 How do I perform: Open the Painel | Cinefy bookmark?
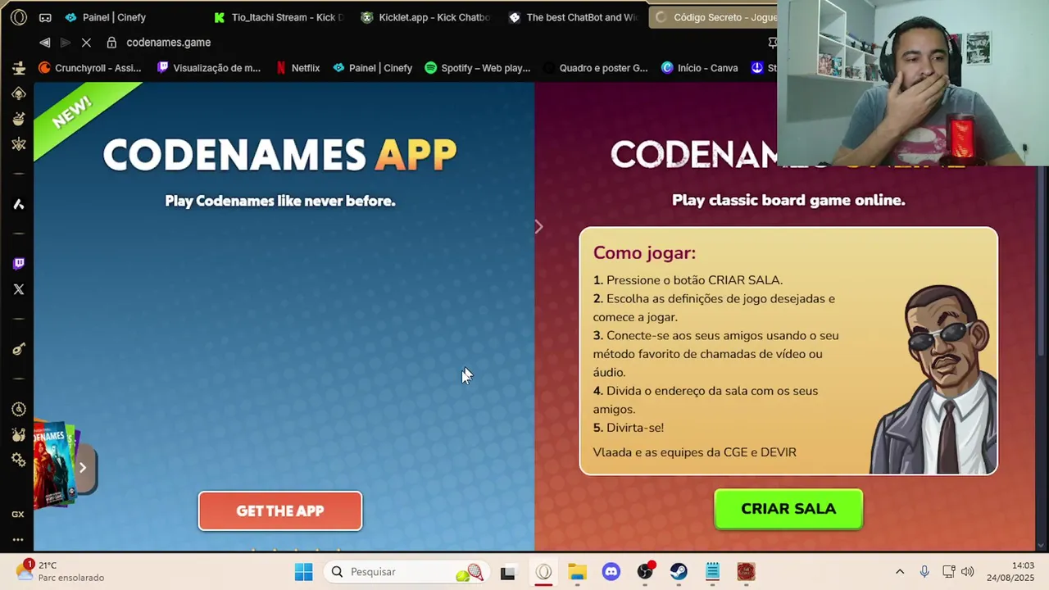[x=372, y=68]
